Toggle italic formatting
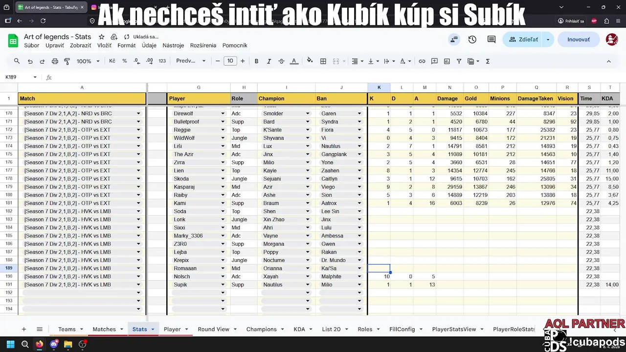 (x=268, y=61)
